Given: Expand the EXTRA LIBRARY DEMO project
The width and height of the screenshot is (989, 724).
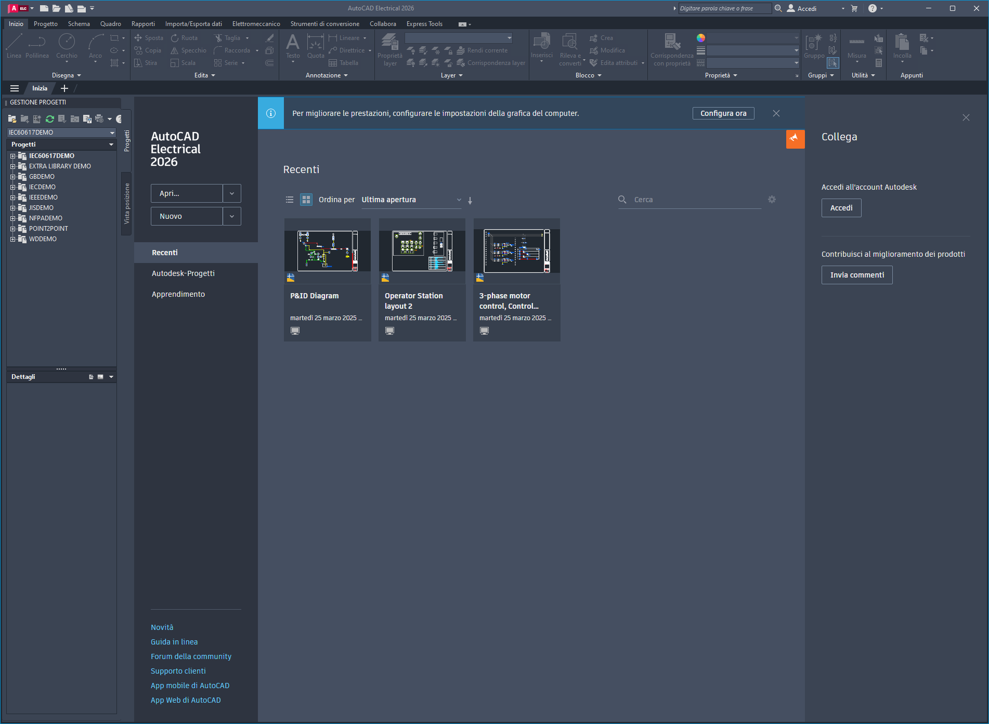Looking at the screenshot, I should (13, 166).
